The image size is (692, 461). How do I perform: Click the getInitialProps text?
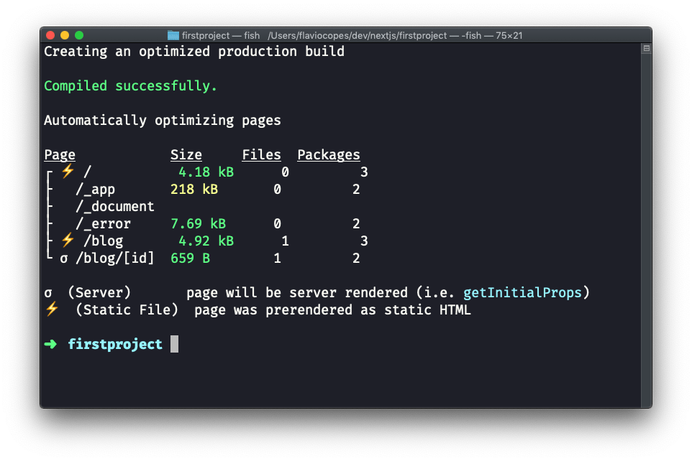[x=522, y=293]
